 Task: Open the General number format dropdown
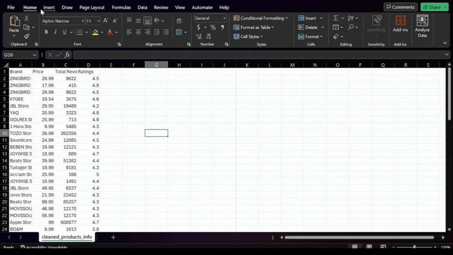224,18
